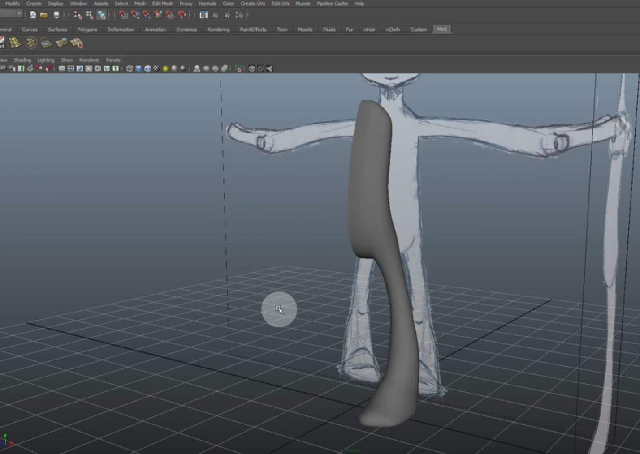Select the Snap to curves magnet icon
Viewport: 640px width, 454px height.
coord(135,15)
